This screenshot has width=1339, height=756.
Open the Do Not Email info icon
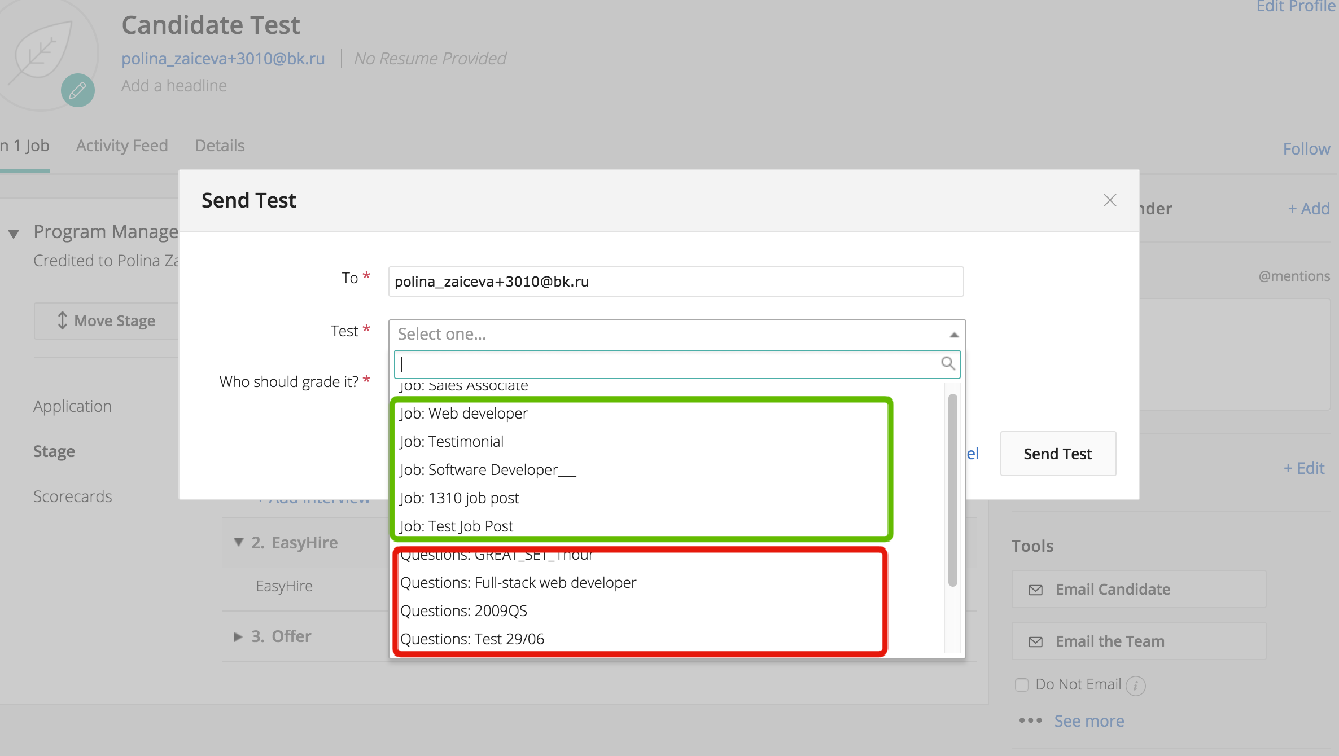point(1135,685)
